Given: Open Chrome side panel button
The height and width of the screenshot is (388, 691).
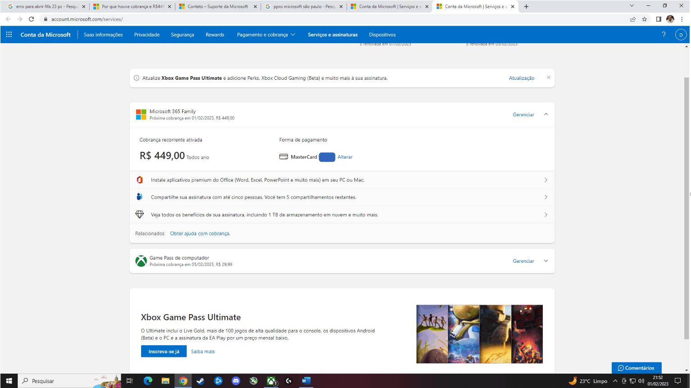Looking at the screenshot, I should (659, 19).
